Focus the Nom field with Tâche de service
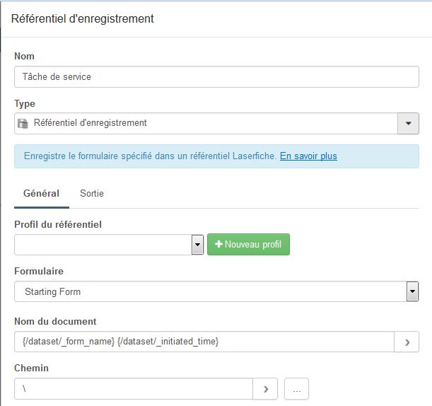The image size is (432, 406). click(x=216, y=76)
